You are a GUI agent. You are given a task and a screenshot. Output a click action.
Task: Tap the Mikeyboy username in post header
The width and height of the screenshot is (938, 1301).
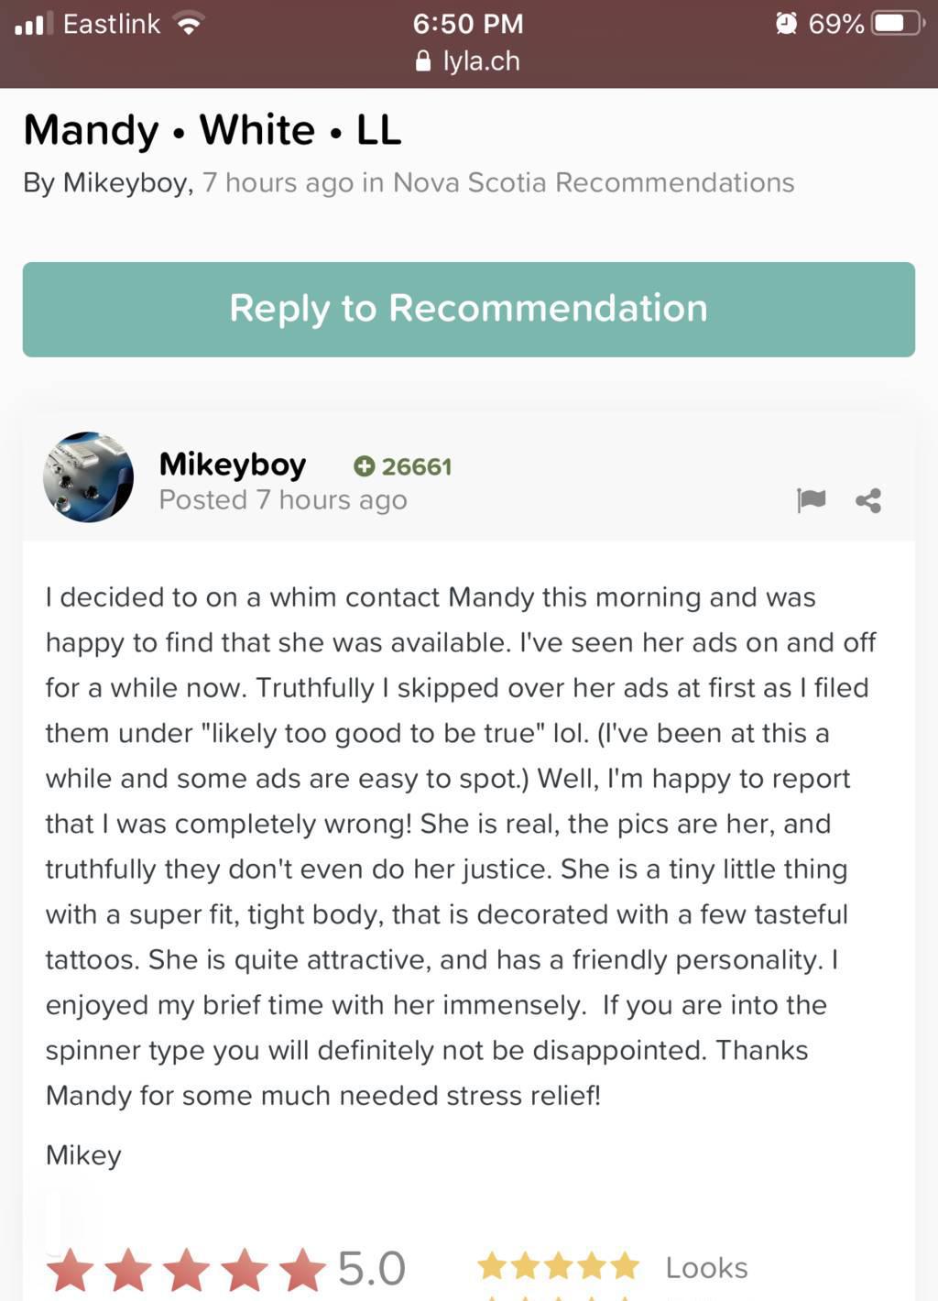pos(233,465)
